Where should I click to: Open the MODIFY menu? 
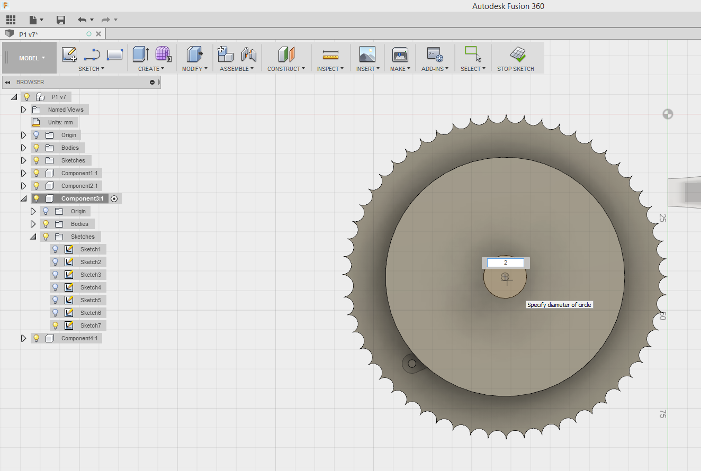click(x=195, y=69)
